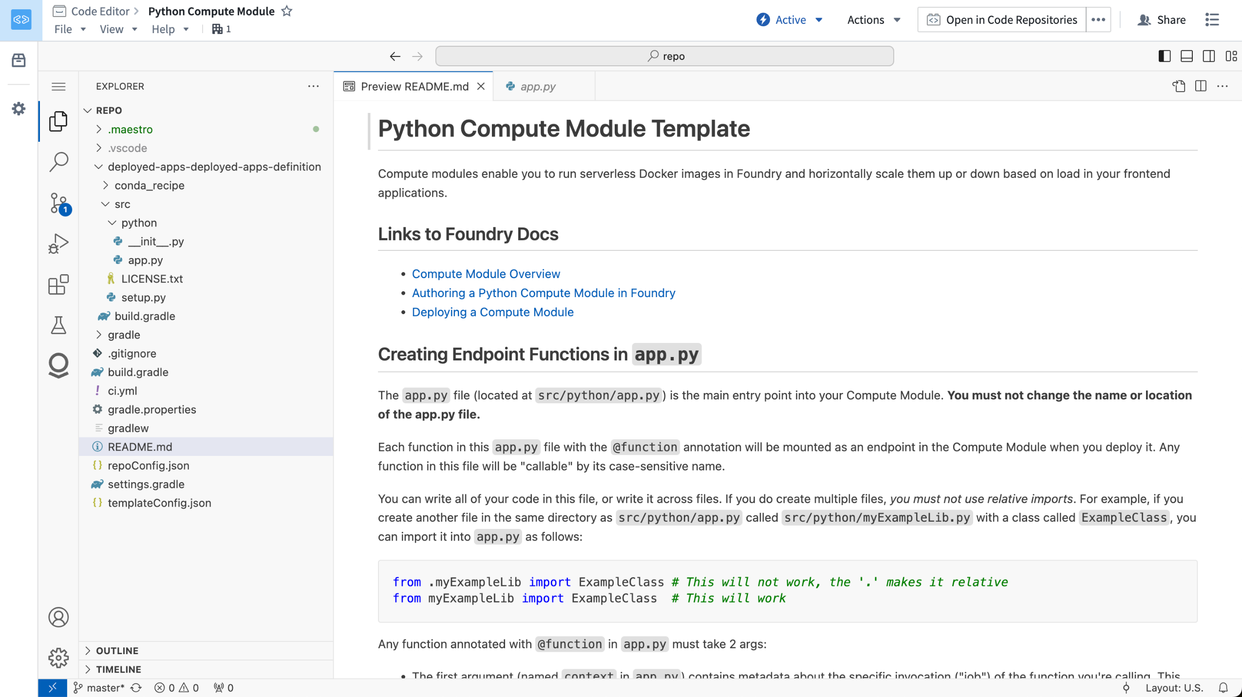
Task: Toggle secondary side bar visibility
Action: click(x=1209, y=56)
